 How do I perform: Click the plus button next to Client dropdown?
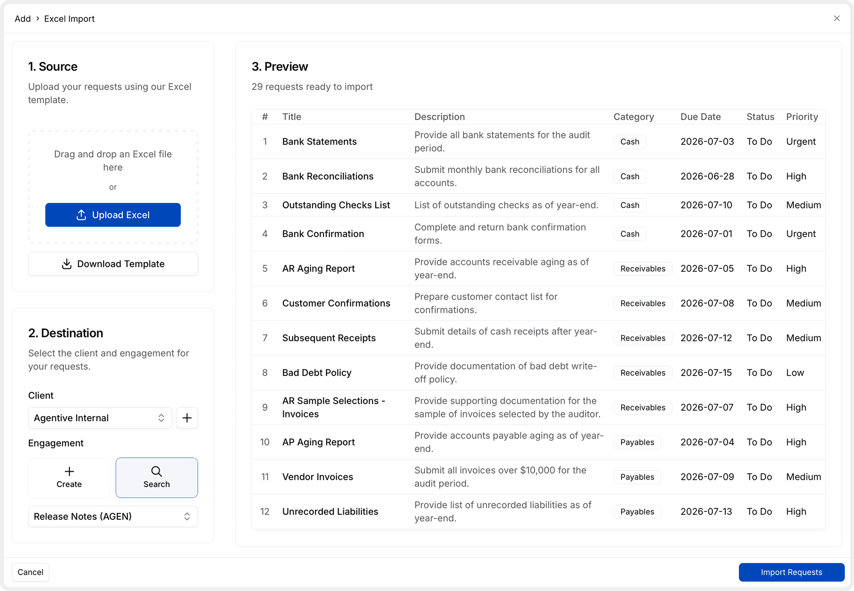click(x=187, y=418)
